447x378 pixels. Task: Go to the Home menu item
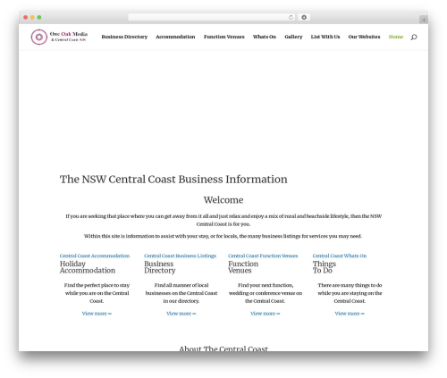click(x=396, y=37)
